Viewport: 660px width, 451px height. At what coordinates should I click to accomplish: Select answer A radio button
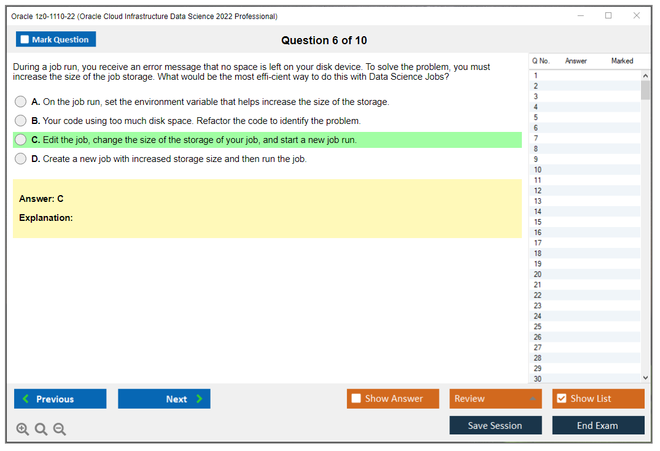(21, 102)
